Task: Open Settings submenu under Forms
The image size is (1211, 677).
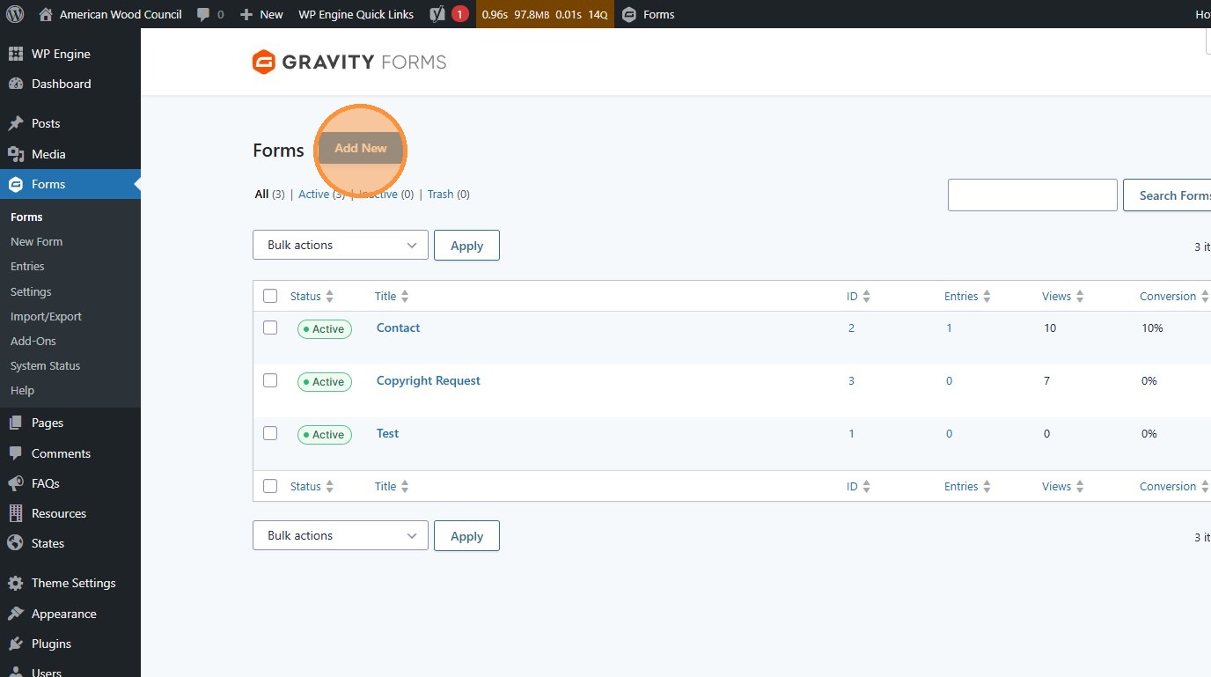Action: click(31, 291)
